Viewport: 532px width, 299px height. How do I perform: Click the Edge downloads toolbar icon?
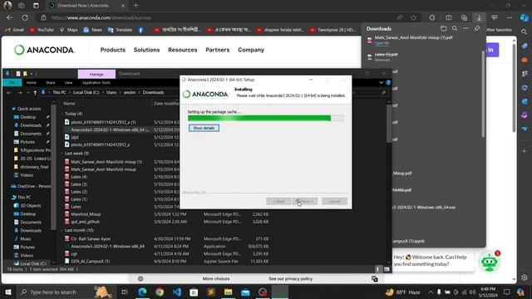pyautogui.click(x=479, y=17)
